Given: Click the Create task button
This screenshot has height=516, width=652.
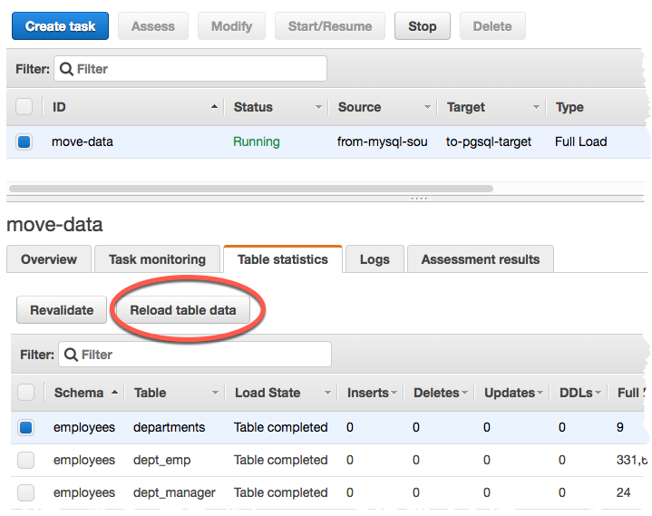Looking at the screenshot, I should [60, 26].
